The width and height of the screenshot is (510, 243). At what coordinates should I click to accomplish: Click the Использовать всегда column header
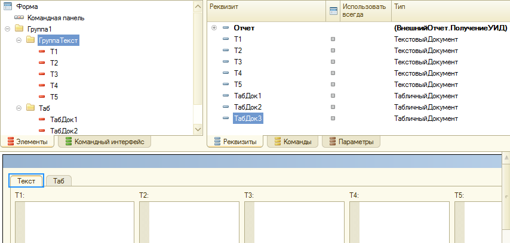point(365,11)
